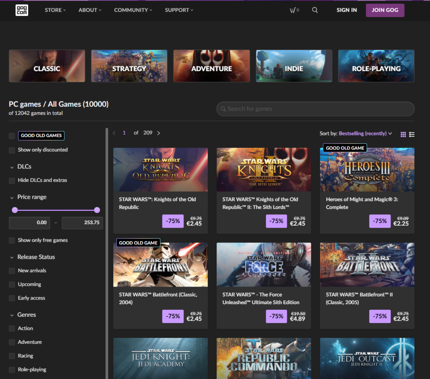Check Early access filter
This screenshot has height=379, width=430.
click(x=12, y=298)
